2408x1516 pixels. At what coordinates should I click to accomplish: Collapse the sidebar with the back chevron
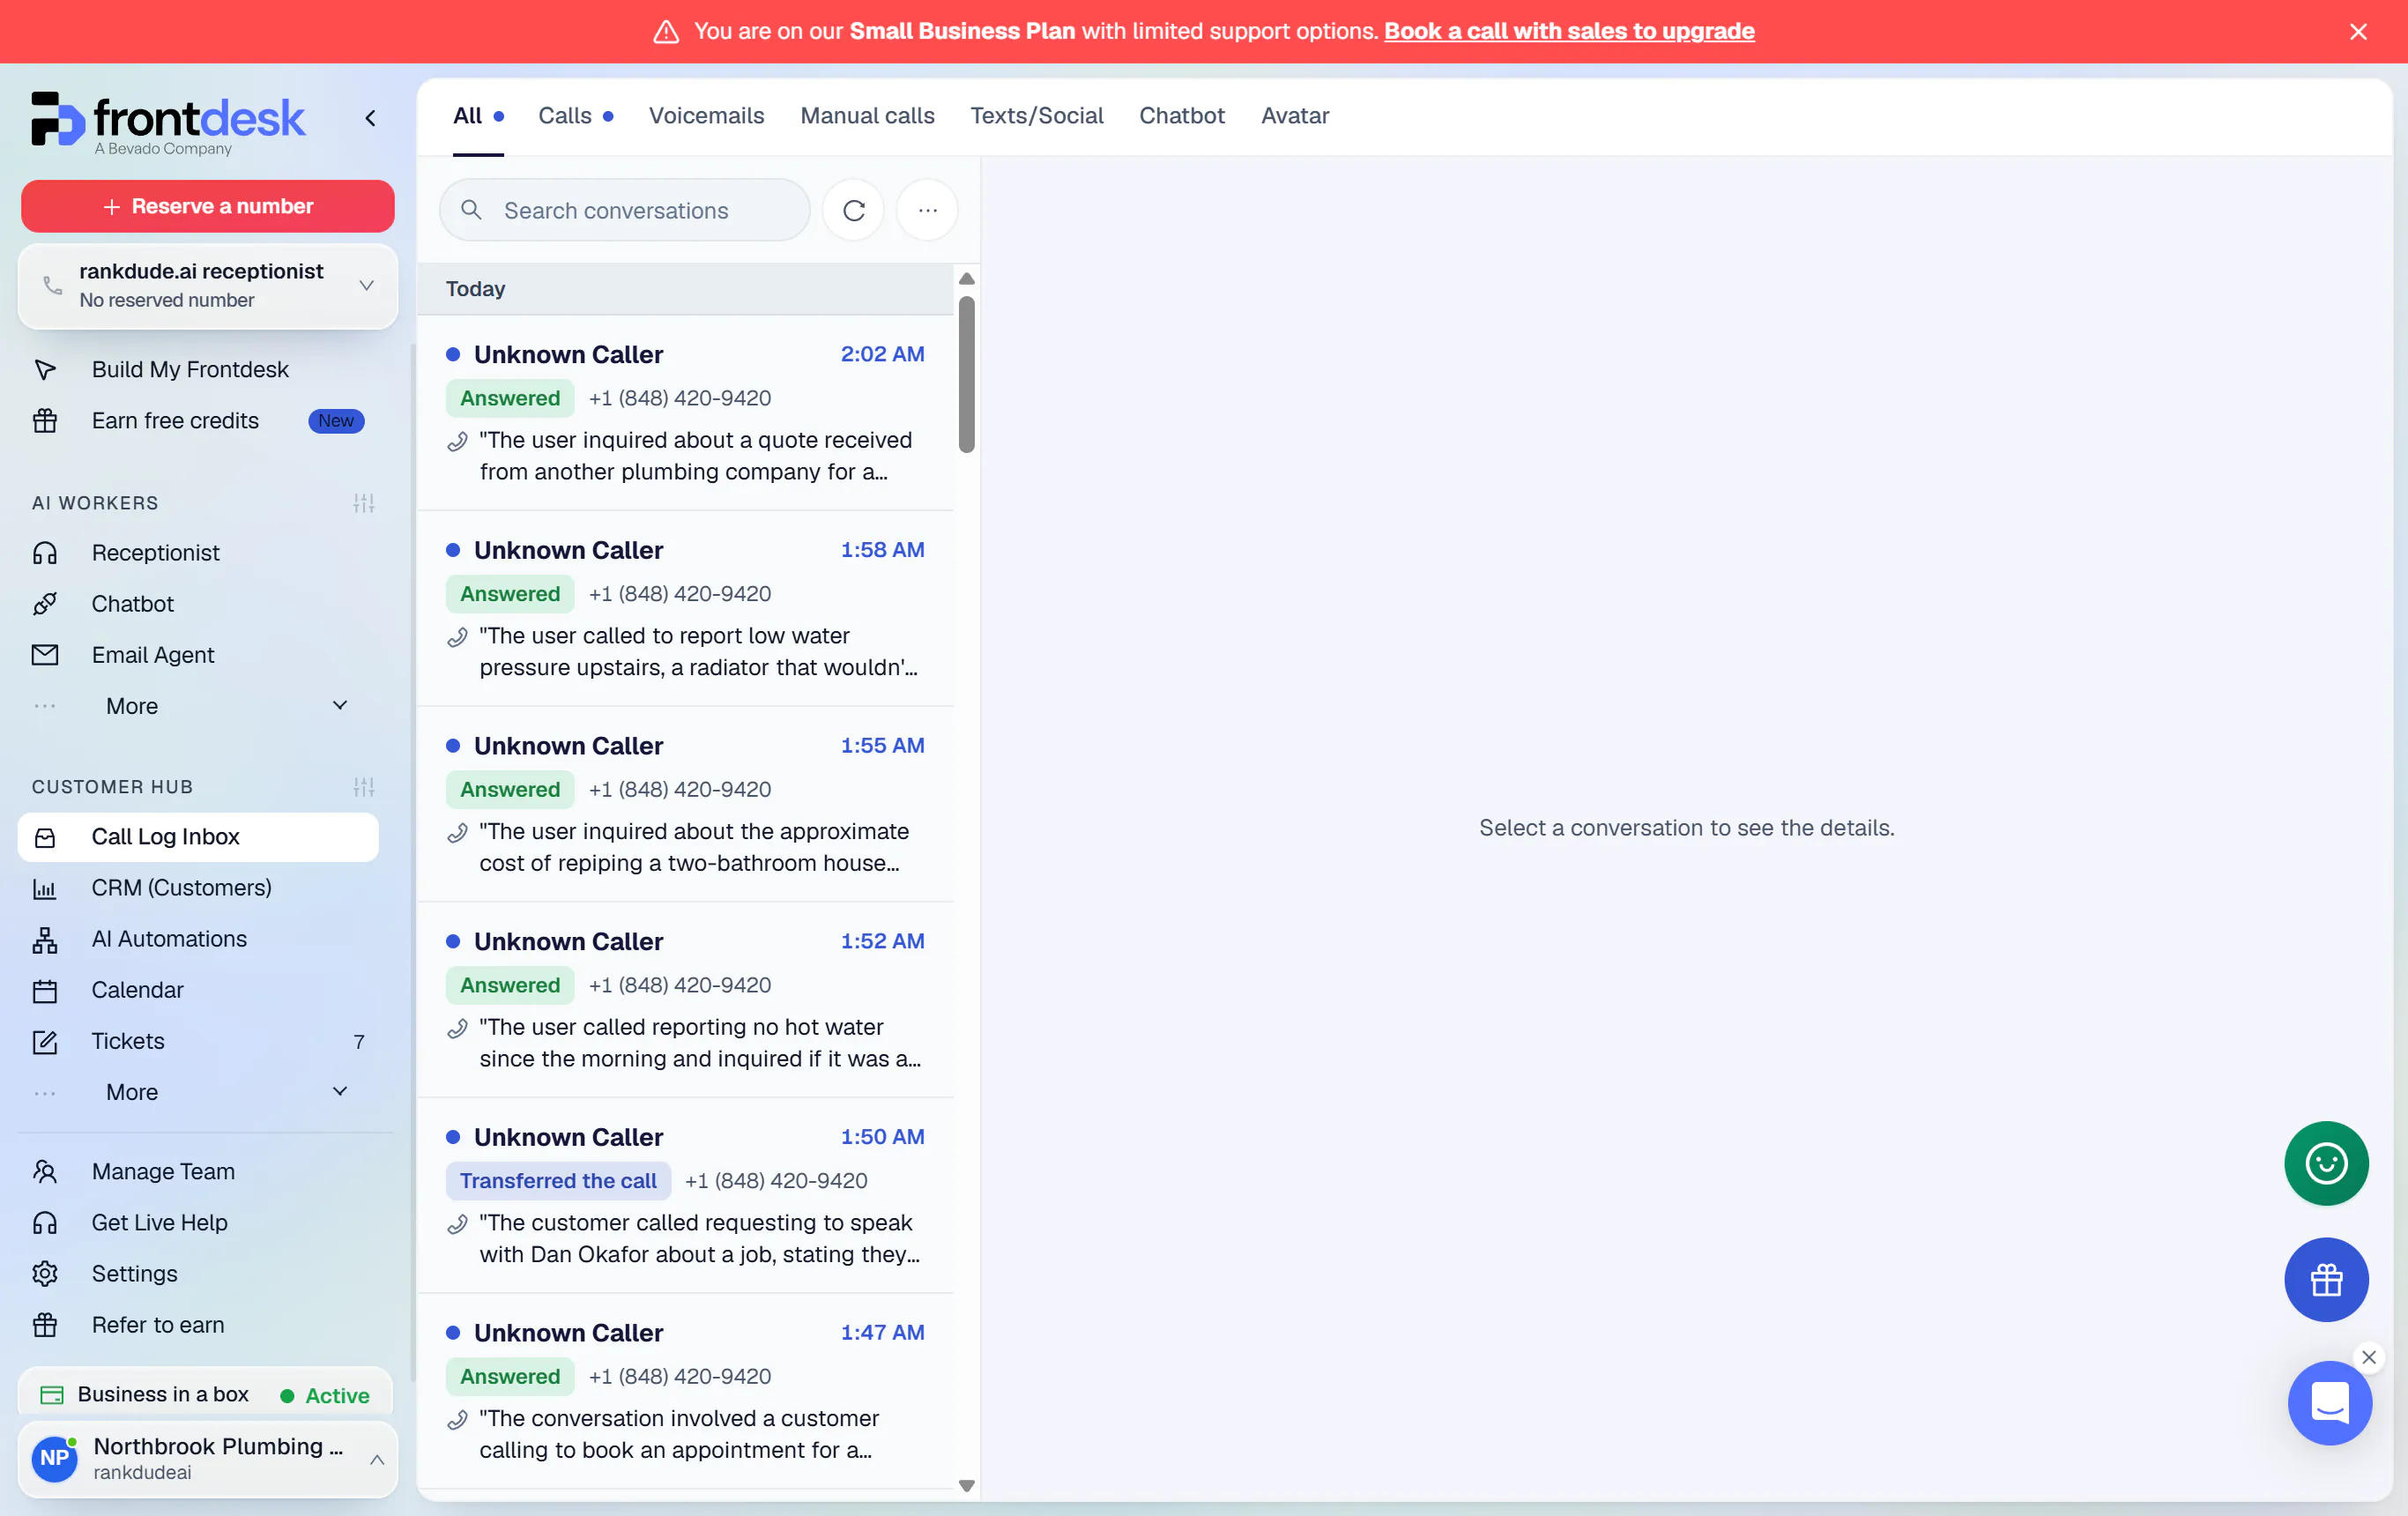(370, 118)
